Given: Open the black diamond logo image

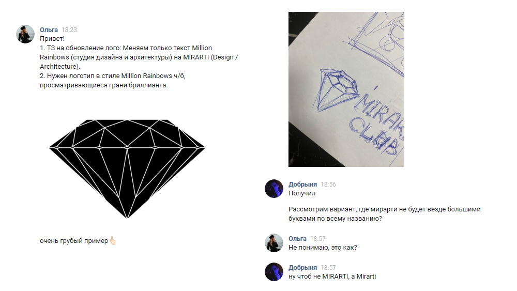Looking at the screenshot, I should (x=127, y=169).
